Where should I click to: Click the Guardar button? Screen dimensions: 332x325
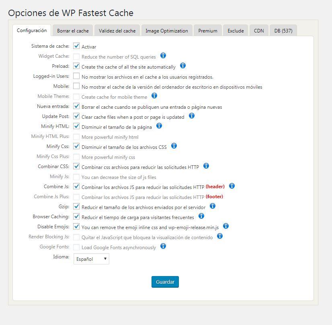click(x=165, y=282)
